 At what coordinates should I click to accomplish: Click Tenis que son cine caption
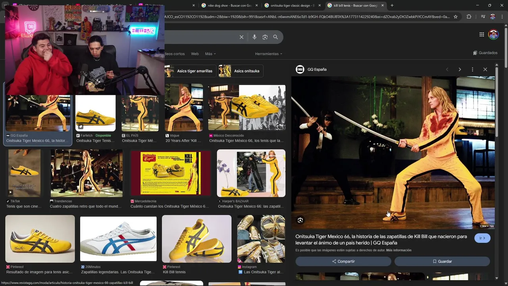coord(24,207)
